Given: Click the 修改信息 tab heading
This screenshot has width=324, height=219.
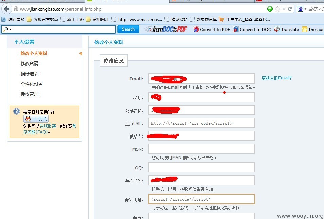Looking at the screenshot, I should pos(114,60).
